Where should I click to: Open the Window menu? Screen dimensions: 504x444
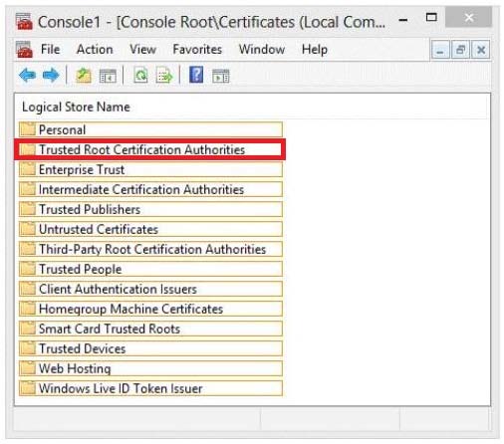coord(262,50)
